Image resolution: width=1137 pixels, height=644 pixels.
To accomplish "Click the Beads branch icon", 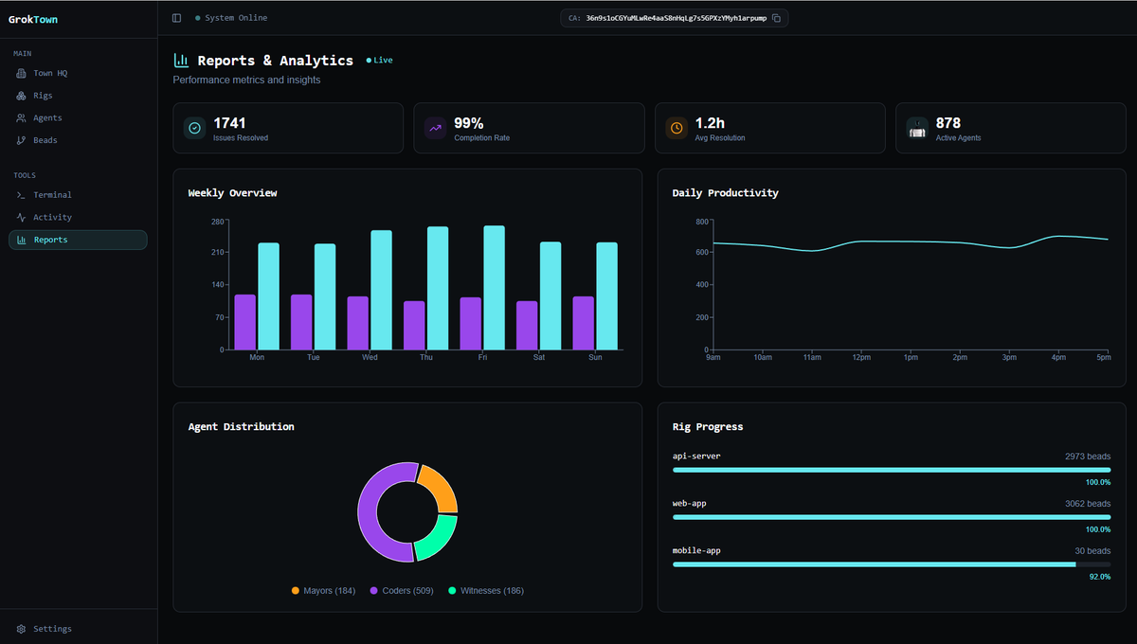I will [22, 140].
